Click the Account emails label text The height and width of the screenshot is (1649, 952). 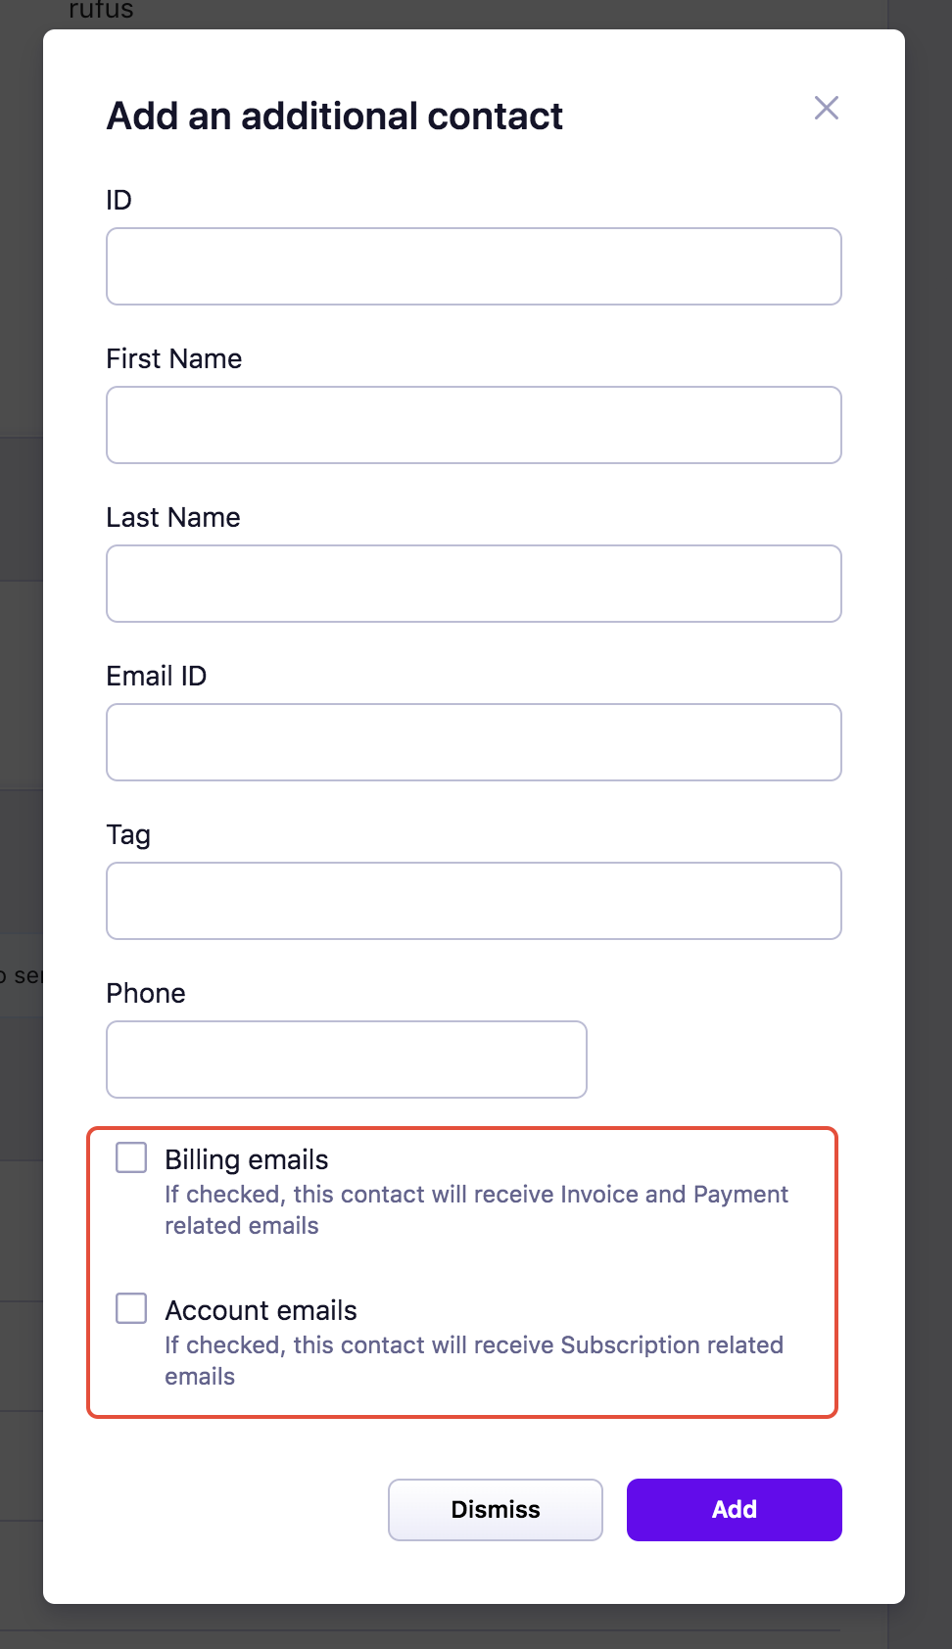[261, 1310]
